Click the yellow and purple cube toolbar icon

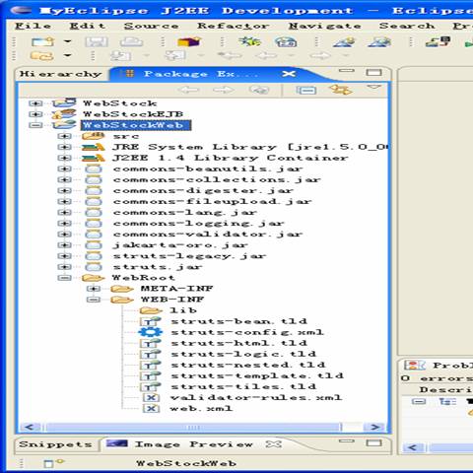pos(189,41)
